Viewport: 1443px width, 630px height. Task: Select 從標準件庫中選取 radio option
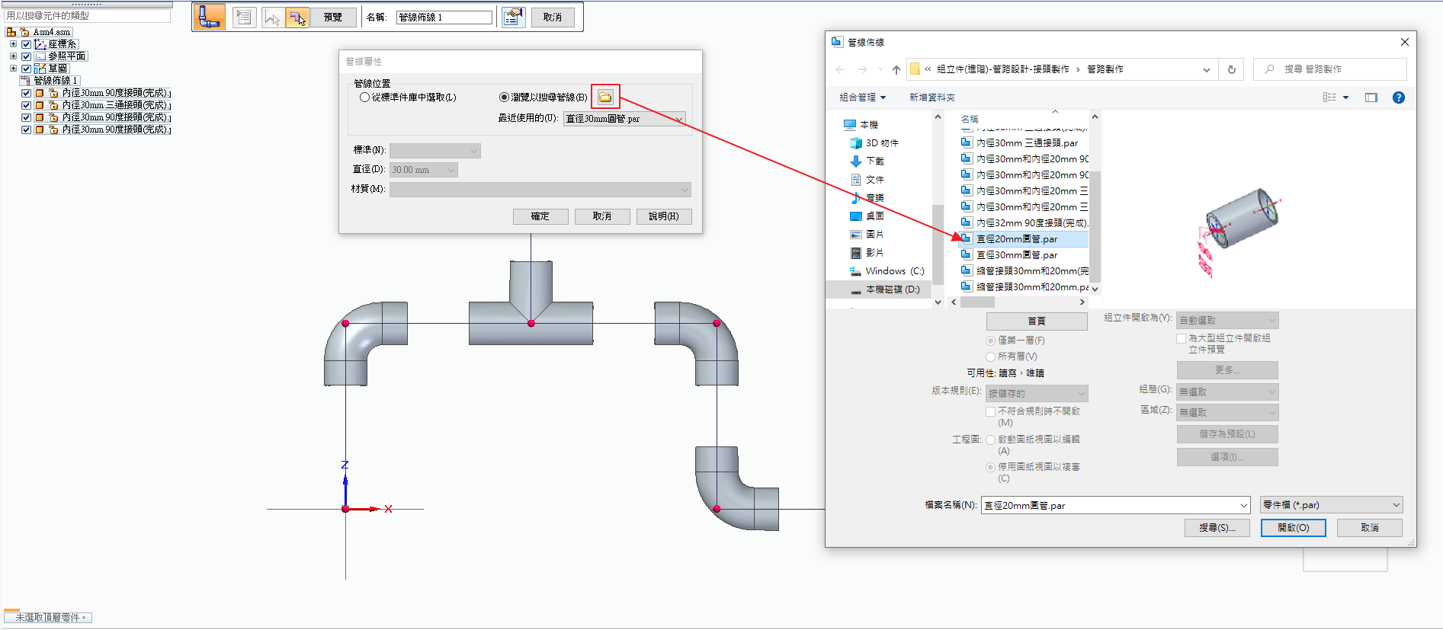coord(365,98)
